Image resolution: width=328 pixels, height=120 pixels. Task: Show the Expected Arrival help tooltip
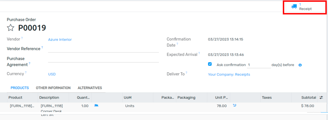pyautogui.click(x=199, y=54)
